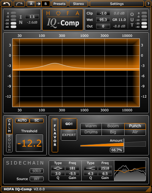Select the Drums flavor

click(91, 132)
